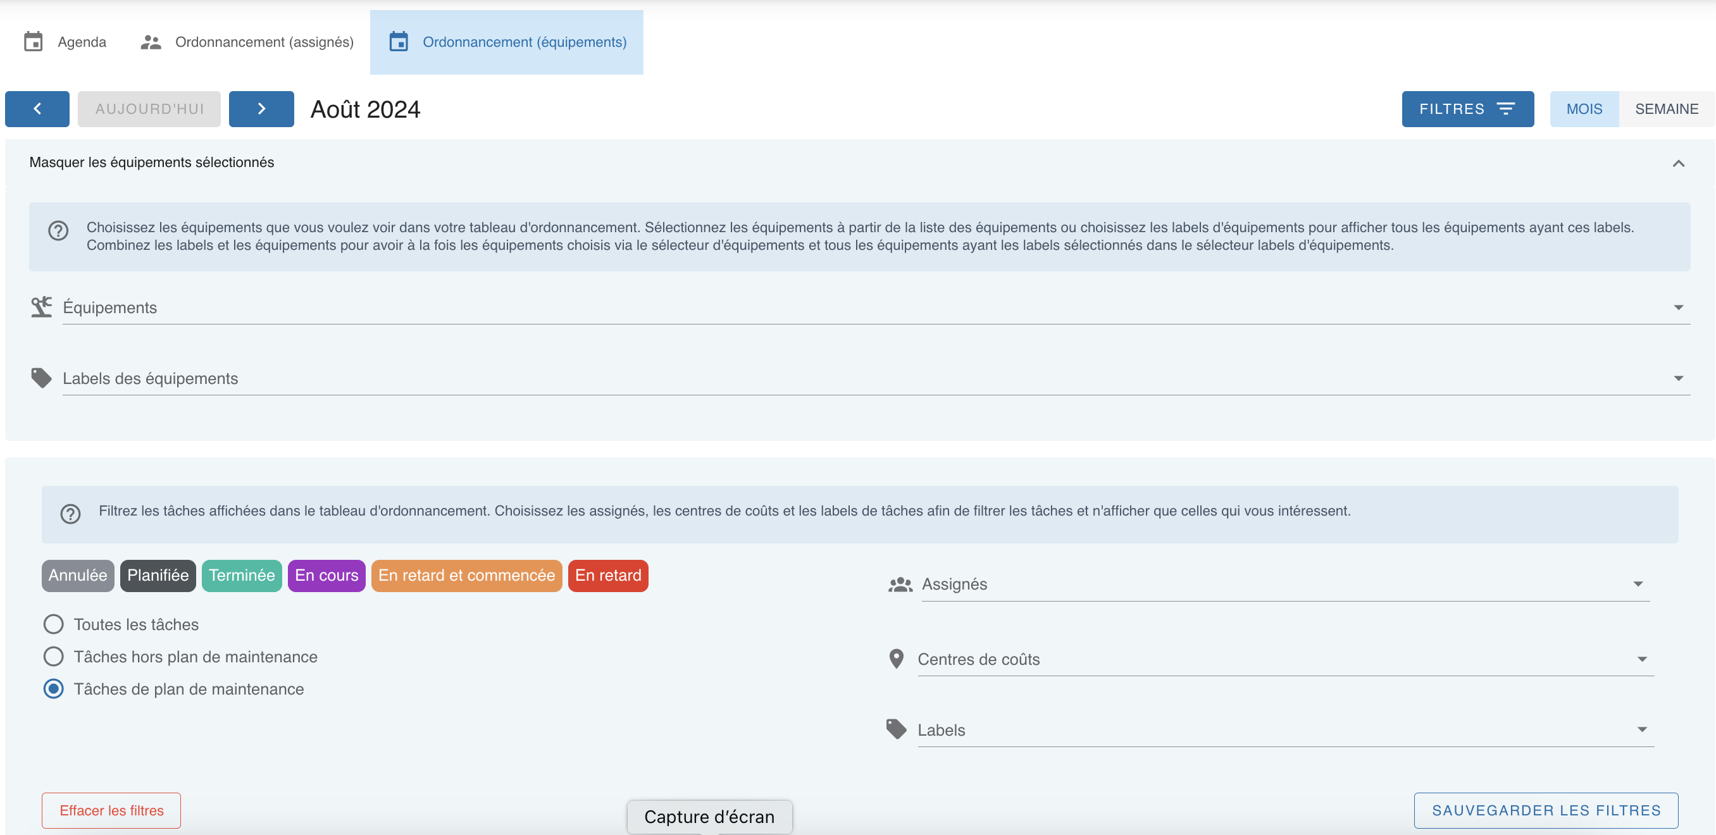Collapse the Masquer les équipements sélectionnés panel
1716x835 pixels.
pos(1678,163)
